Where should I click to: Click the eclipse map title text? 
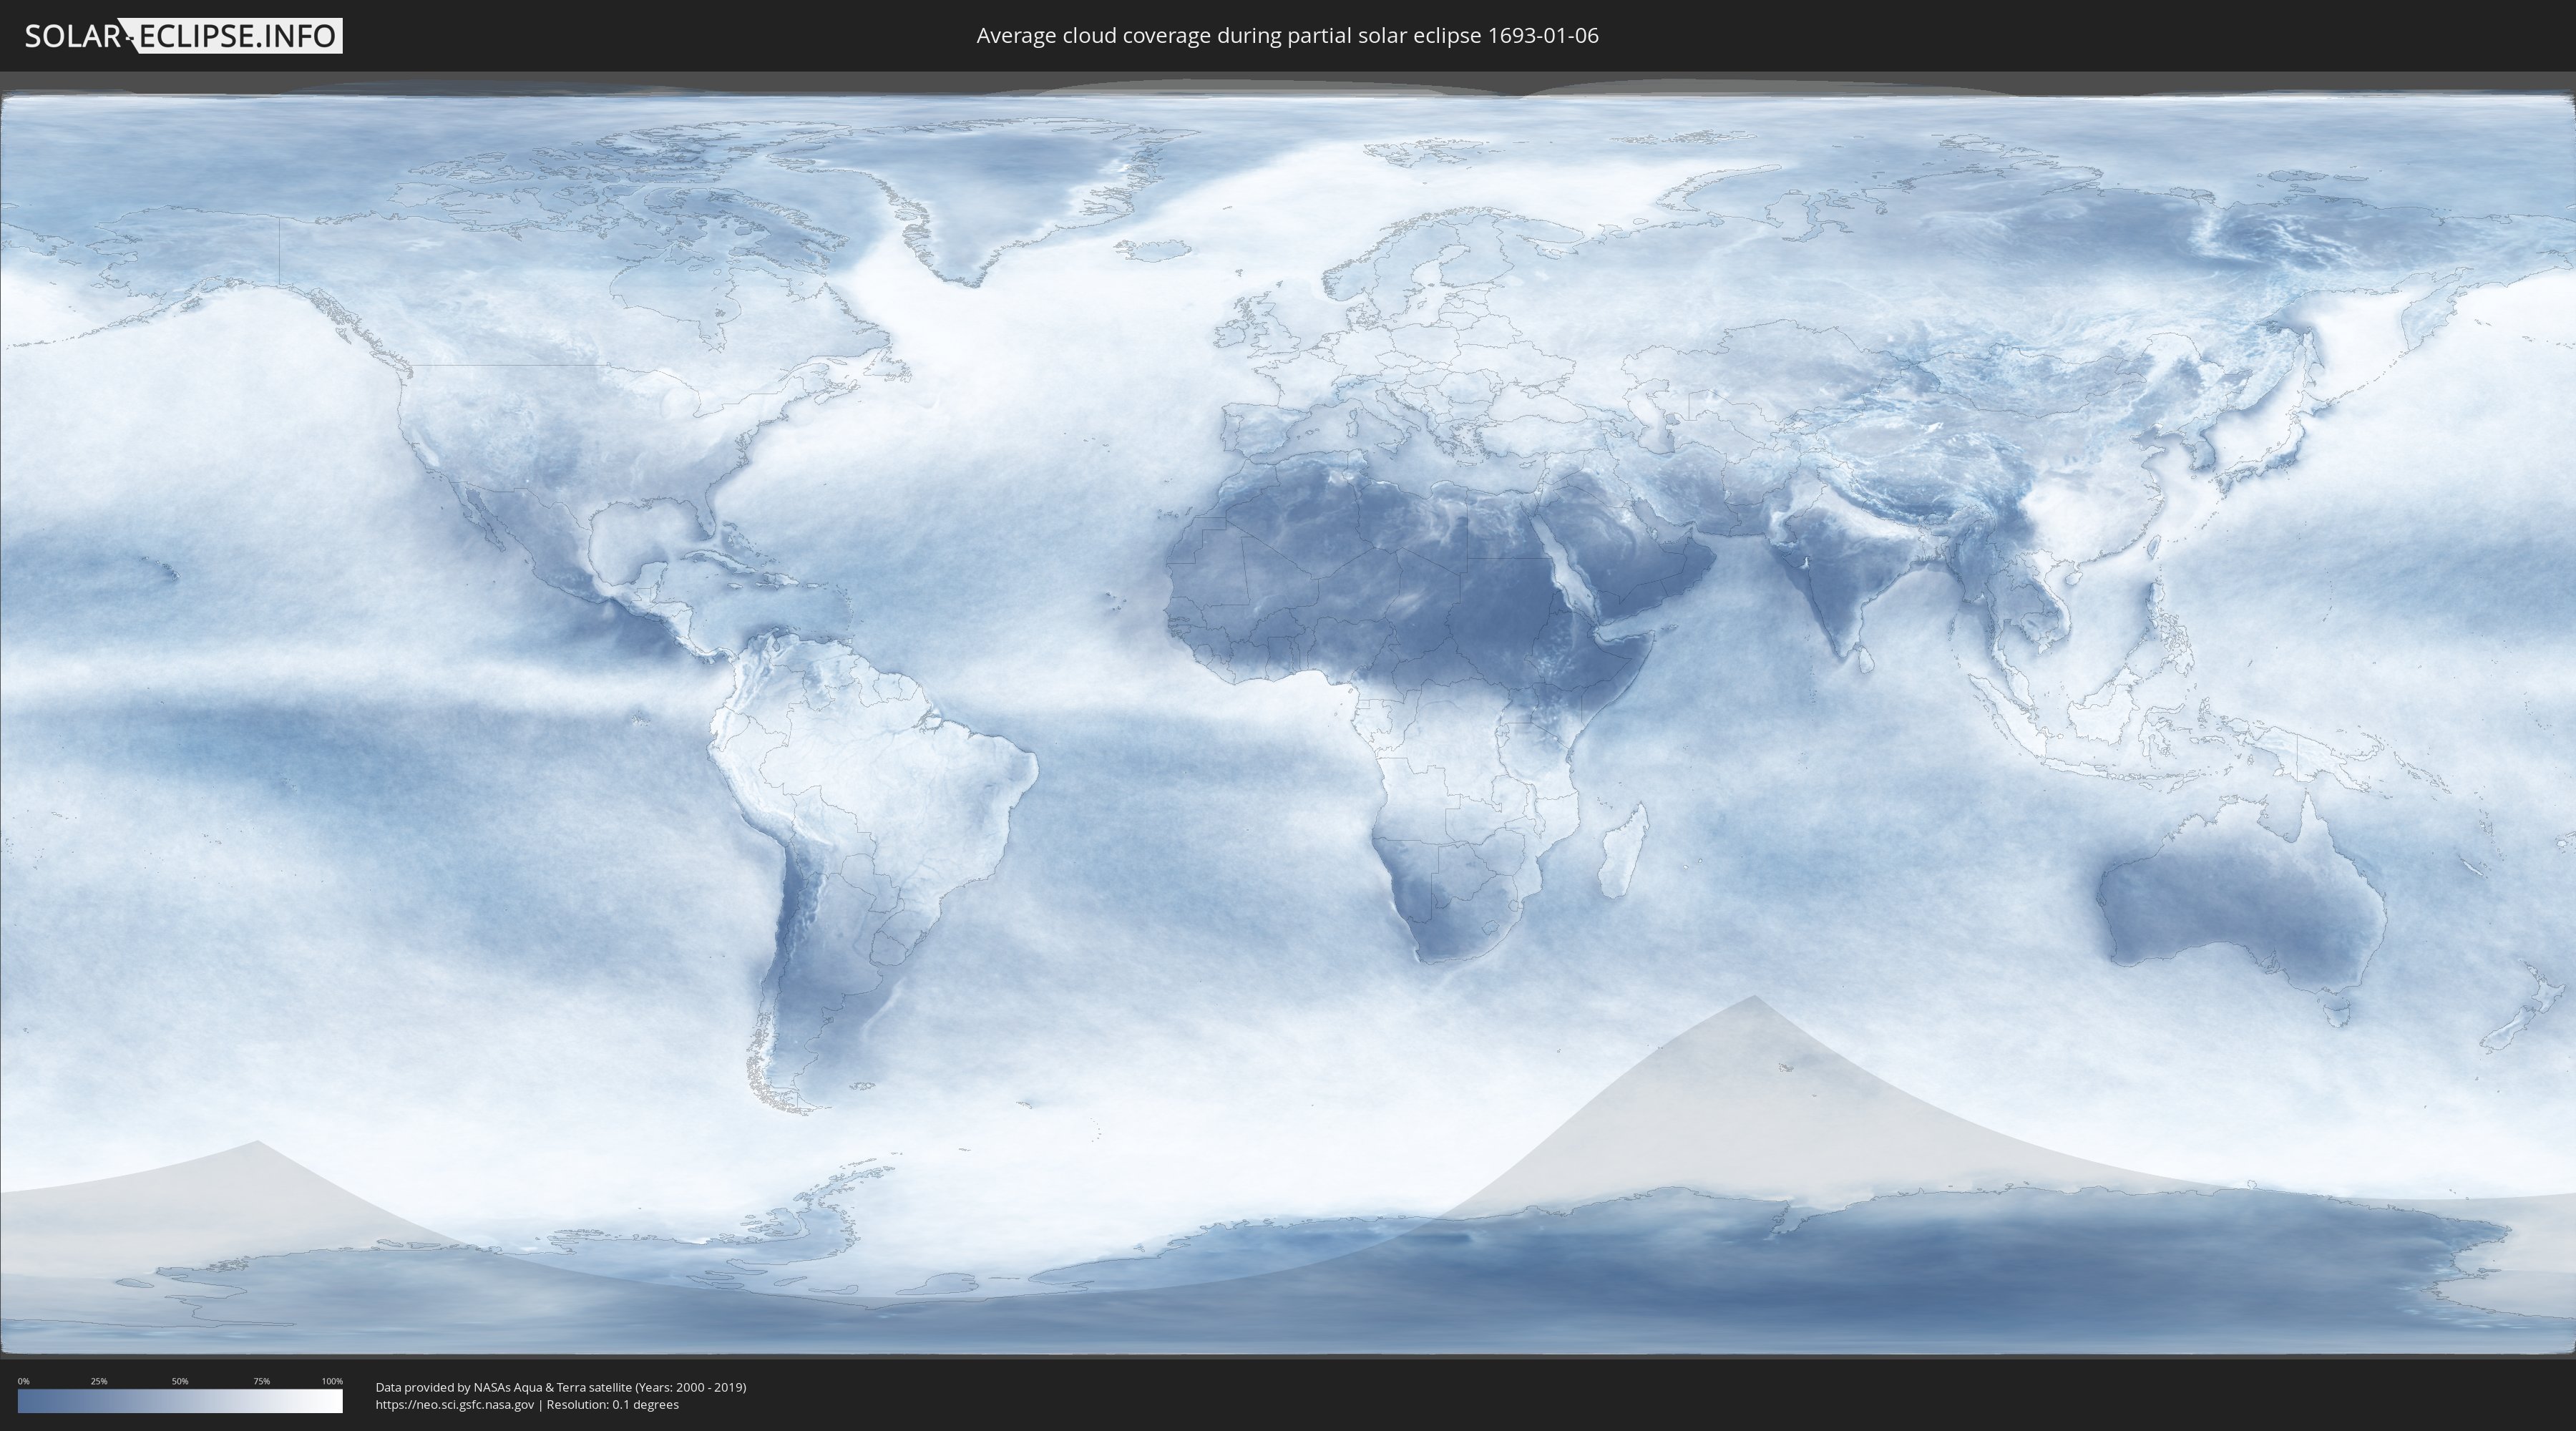pyautogui.click(x=1287, y=36)
